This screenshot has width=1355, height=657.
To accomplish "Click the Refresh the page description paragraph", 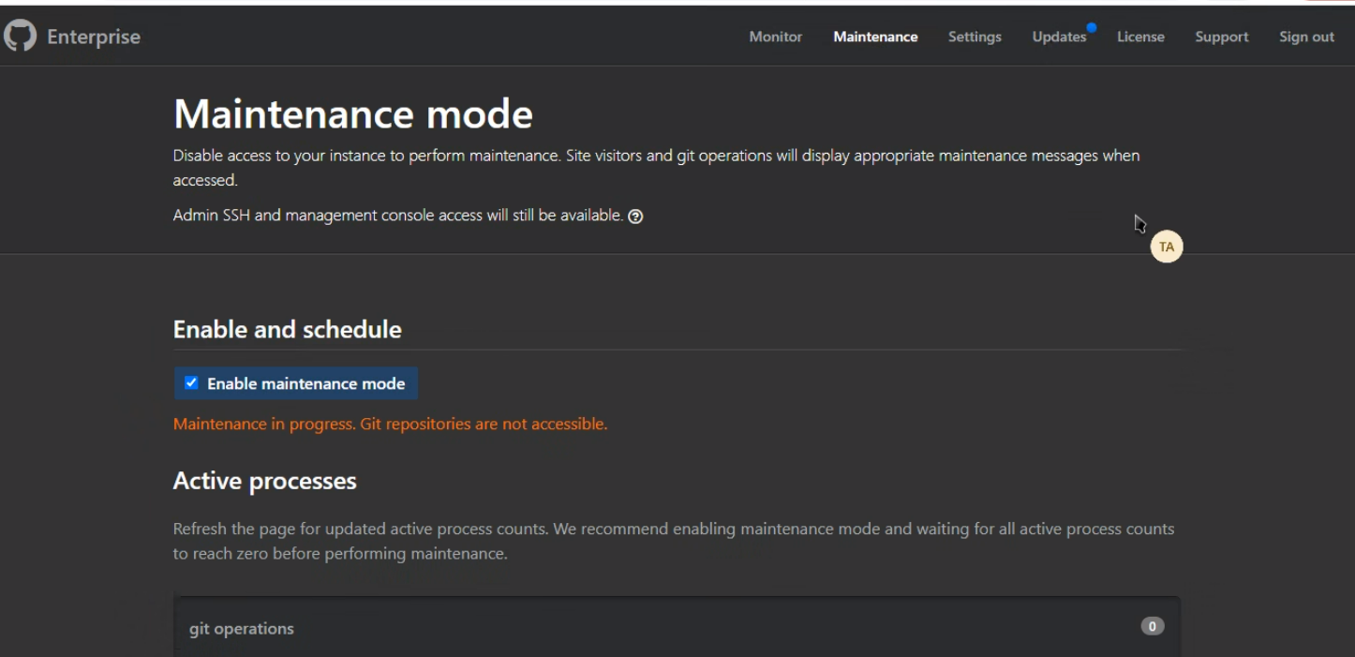I will click(x=674, y=541).
